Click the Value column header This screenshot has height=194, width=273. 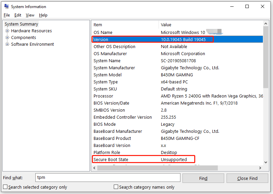202,25
